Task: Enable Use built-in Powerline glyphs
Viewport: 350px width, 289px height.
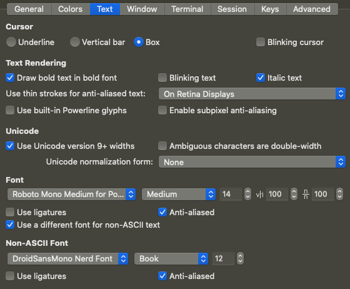Action: [x=10, y=110]
